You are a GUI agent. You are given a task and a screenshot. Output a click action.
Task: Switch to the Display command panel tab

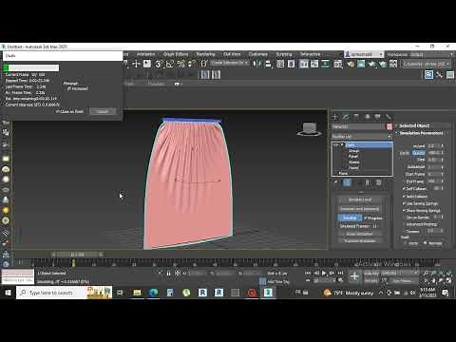[378, 117]
